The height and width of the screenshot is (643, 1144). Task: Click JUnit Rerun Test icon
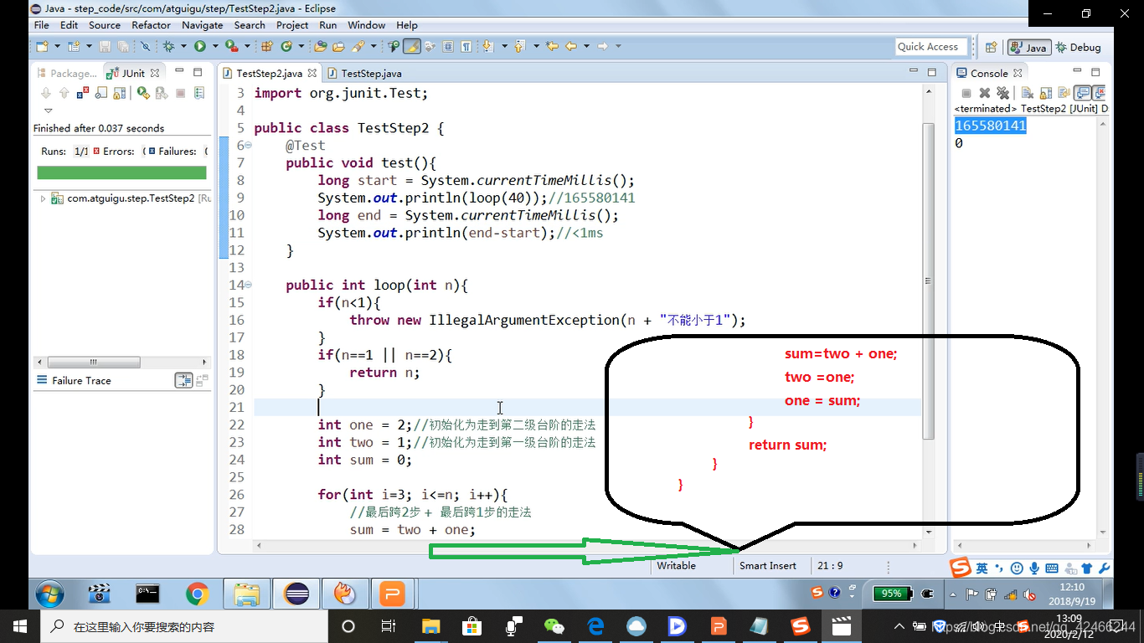pos(143,93)
